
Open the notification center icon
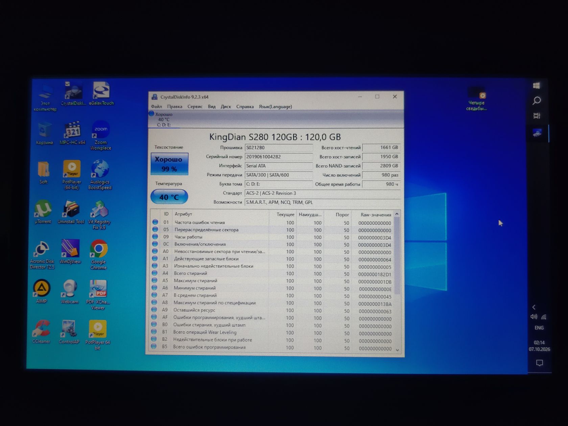540,363
